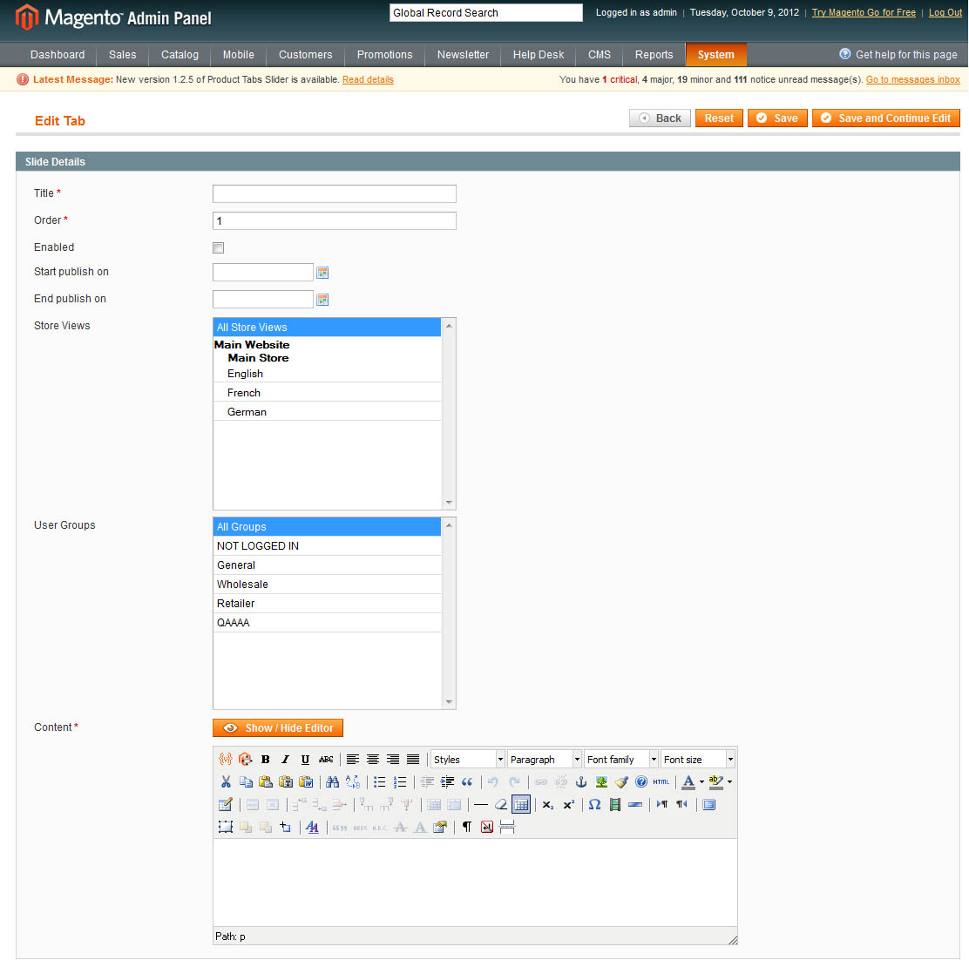
Task: Insert a special character symbol
Action: [594, 804]
